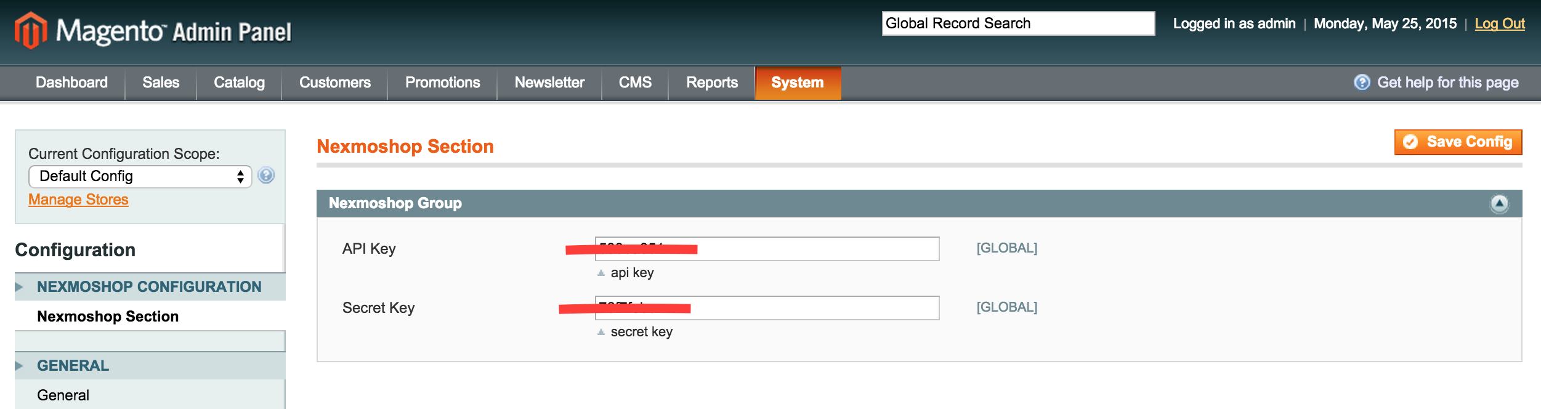
Task: Click the help question mark icon in navigation bar
Action: click(x=1362, y=82)
